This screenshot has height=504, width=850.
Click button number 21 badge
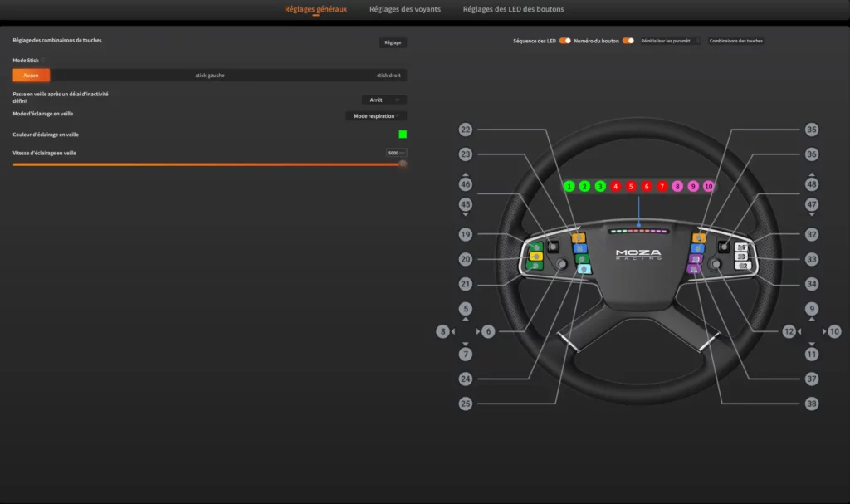pos(465,284)
